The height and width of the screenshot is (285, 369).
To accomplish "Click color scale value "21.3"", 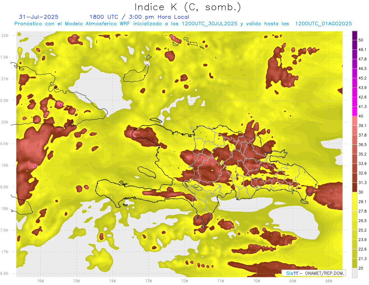I will click(x=362, y=259).
